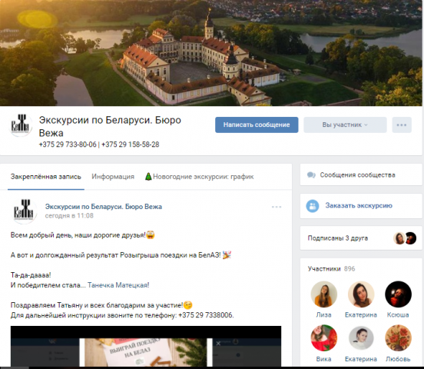Expand 'Вы участник' dropdown

pos(345,125)
